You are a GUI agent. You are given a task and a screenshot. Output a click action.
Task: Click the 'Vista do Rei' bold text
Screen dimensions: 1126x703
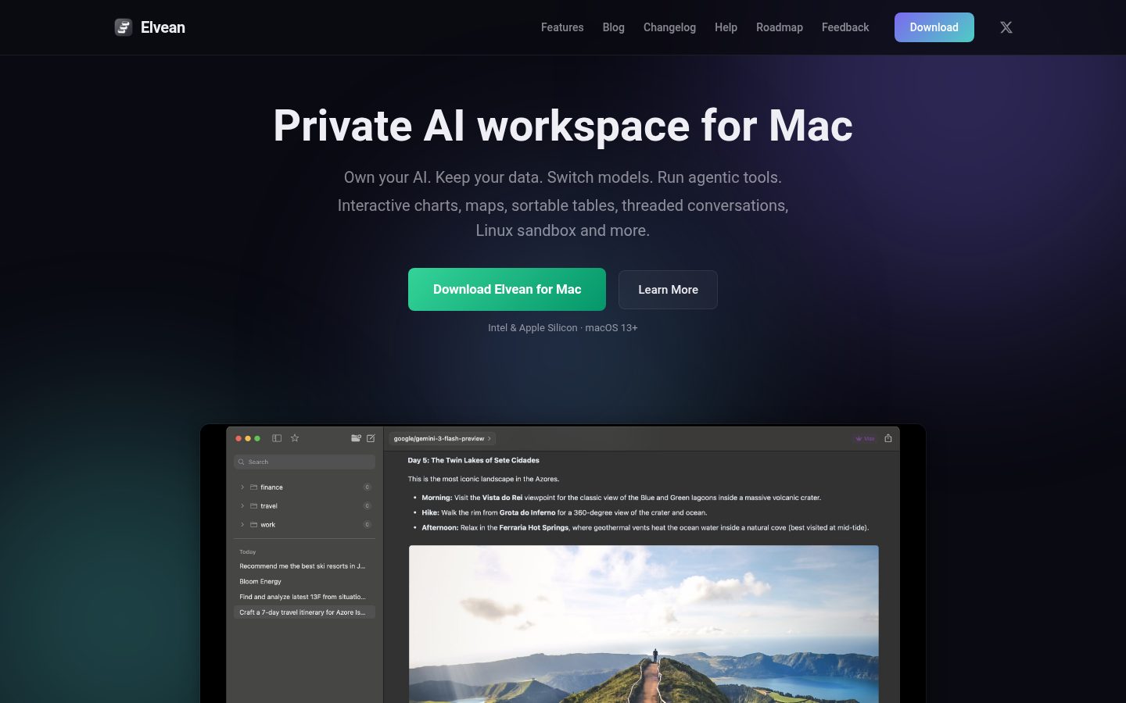click(x=502, y=498)
